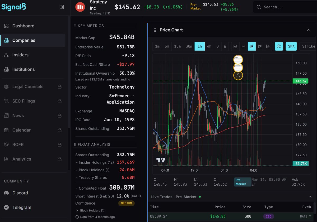The image size is (317, 222).
Task: Click the Float Analysis drag handle
Action: coord(75,144)
